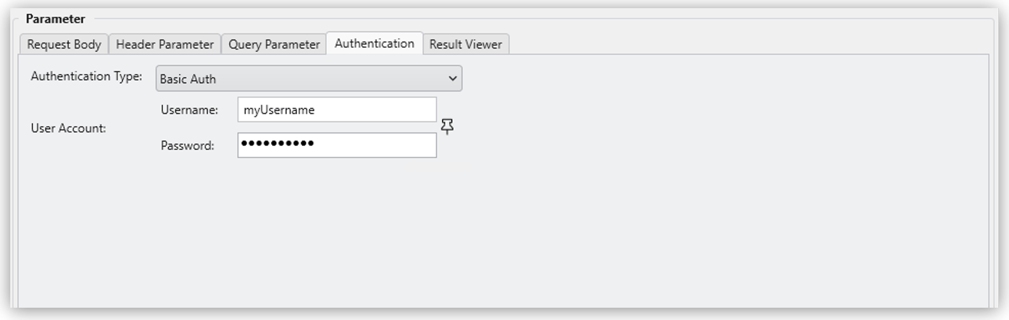Switch to the Request Body tab
Viewport: 1009px width, 320px height.
pyautogui.click(x=64, y=44)
